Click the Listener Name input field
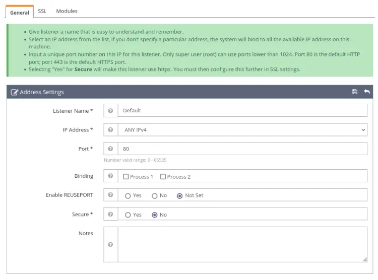 point(242,110)
